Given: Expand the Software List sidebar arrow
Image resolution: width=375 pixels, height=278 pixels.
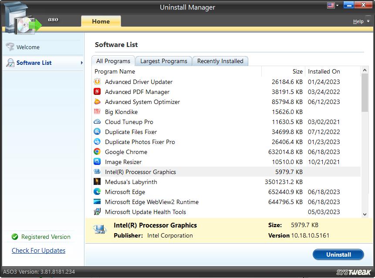Looking at the screenshot, I should click(81, 63).
